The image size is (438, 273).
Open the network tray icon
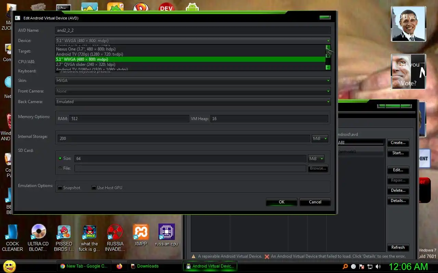[x=370, y=267]
